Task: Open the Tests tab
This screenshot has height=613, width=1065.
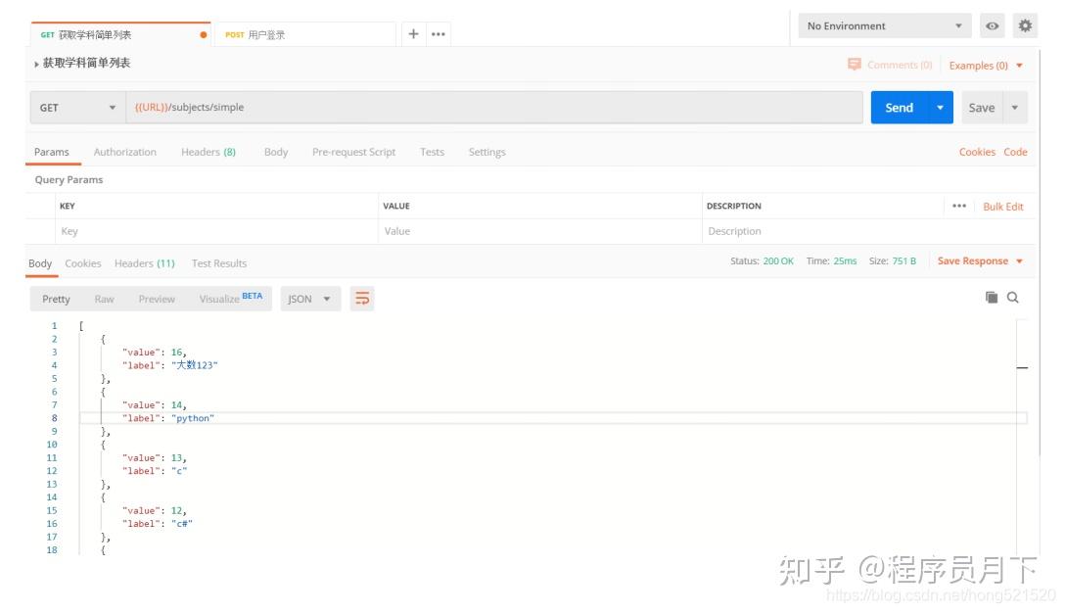Action: (432, 152)
